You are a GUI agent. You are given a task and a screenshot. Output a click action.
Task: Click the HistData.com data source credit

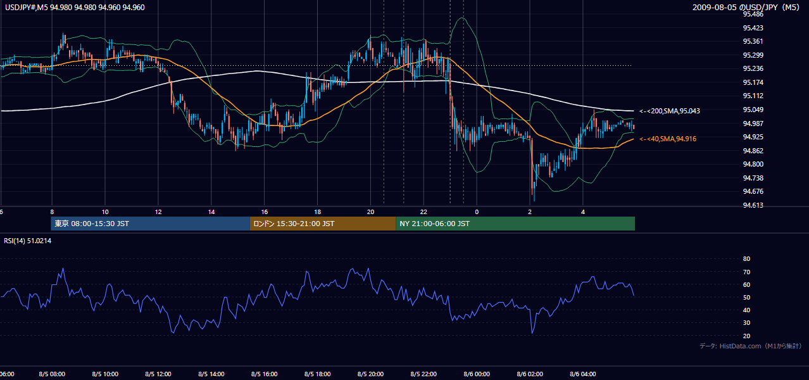[x=750, y=346]
